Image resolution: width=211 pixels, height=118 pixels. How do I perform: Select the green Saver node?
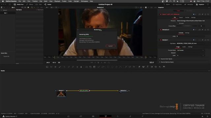click(x=84, y=90)
